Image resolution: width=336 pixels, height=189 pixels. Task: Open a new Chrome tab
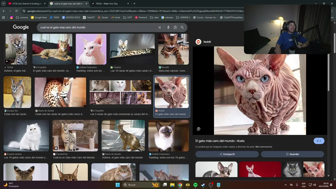(134, 4)
